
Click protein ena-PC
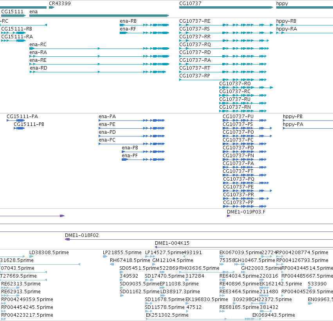131,144
